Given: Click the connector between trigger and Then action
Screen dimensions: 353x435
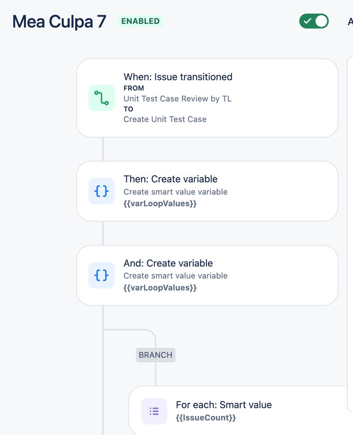Looking at the screenshot, I should click(103, 149).
